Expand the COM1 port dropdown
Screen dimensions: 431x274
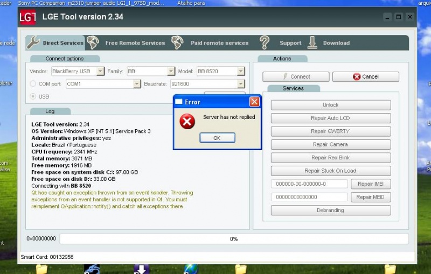pyautogui.click(x=137, y=84)
